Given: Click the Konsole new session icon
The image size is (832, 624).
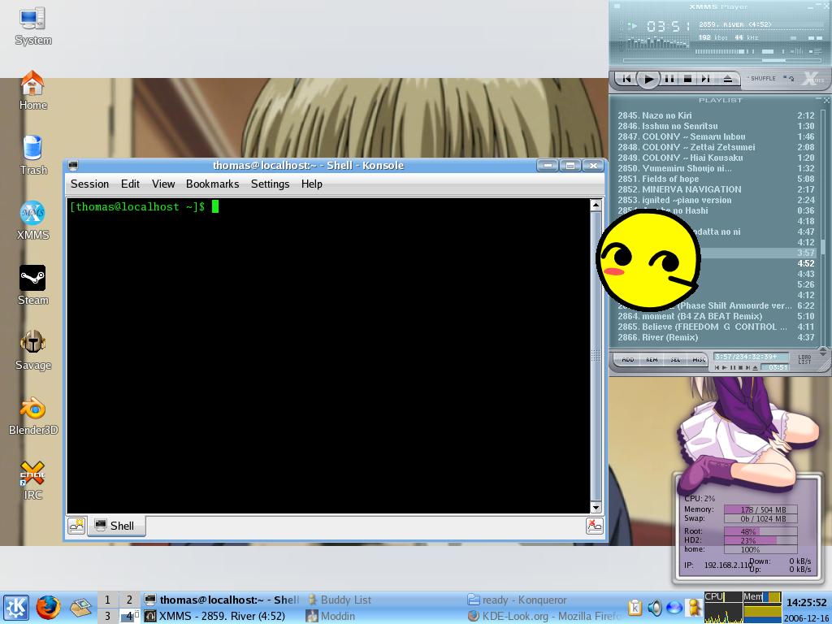Looking at the screenshot, I should 76,526.
